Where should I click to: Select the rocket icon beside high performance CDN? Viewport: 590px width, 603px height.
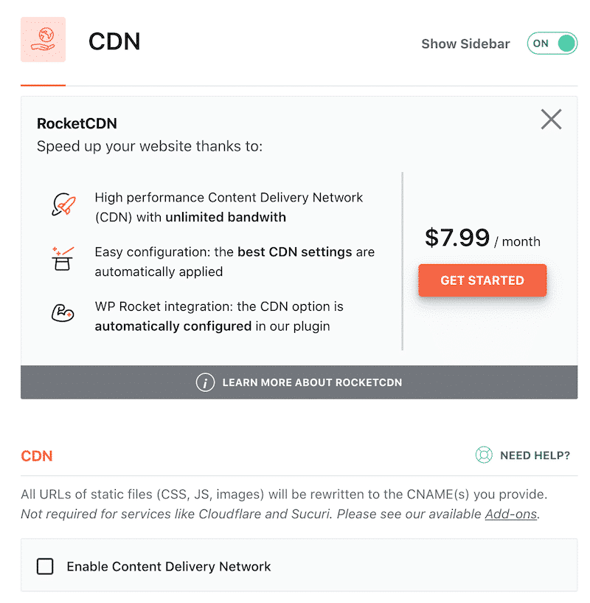click(63, 204)
